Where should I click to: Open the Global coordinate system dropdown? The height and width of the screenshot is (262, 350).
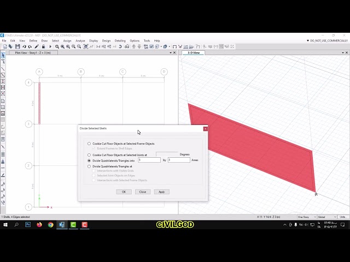coord(327,217)
